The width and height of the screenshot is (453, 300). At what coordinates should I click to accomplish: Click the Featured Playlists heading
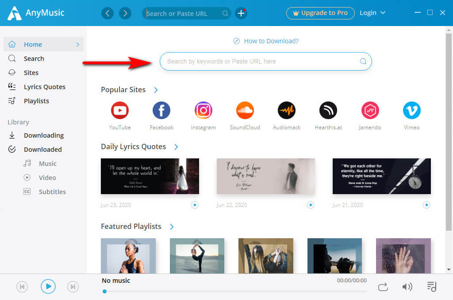[x=131, y=226]
